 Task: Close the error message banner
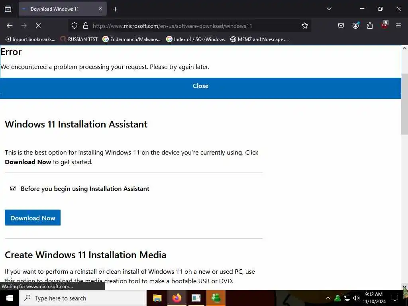pos(200,86)
